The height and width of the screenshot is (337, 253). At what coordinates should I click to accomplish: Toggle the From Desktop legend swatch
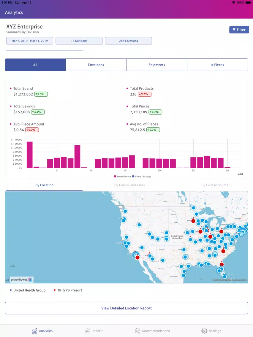click(133, 177)
